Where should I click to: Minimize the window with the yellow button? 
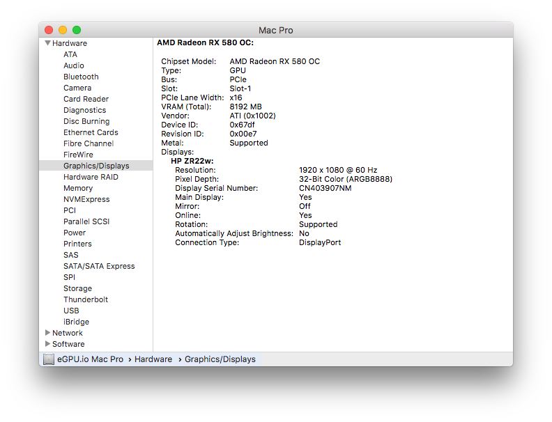(x=63, y=30)
